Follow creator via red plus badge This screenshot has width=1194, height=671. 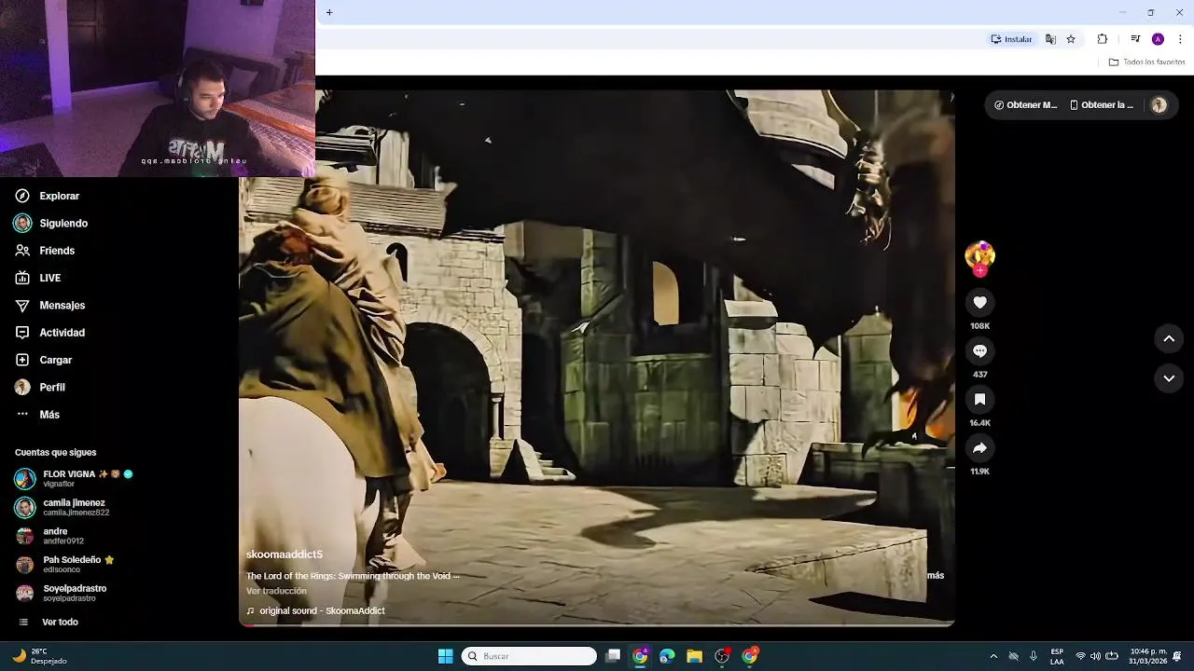click(x=979, y=270)
